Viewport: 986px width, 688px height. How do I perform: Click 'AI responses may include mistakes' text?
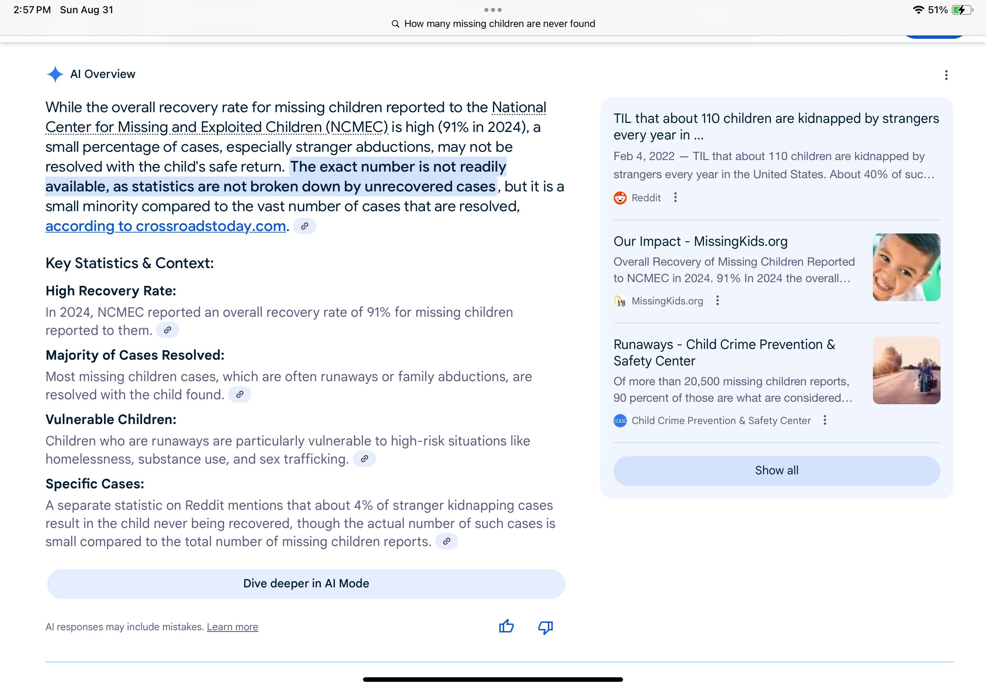point(125,627)
